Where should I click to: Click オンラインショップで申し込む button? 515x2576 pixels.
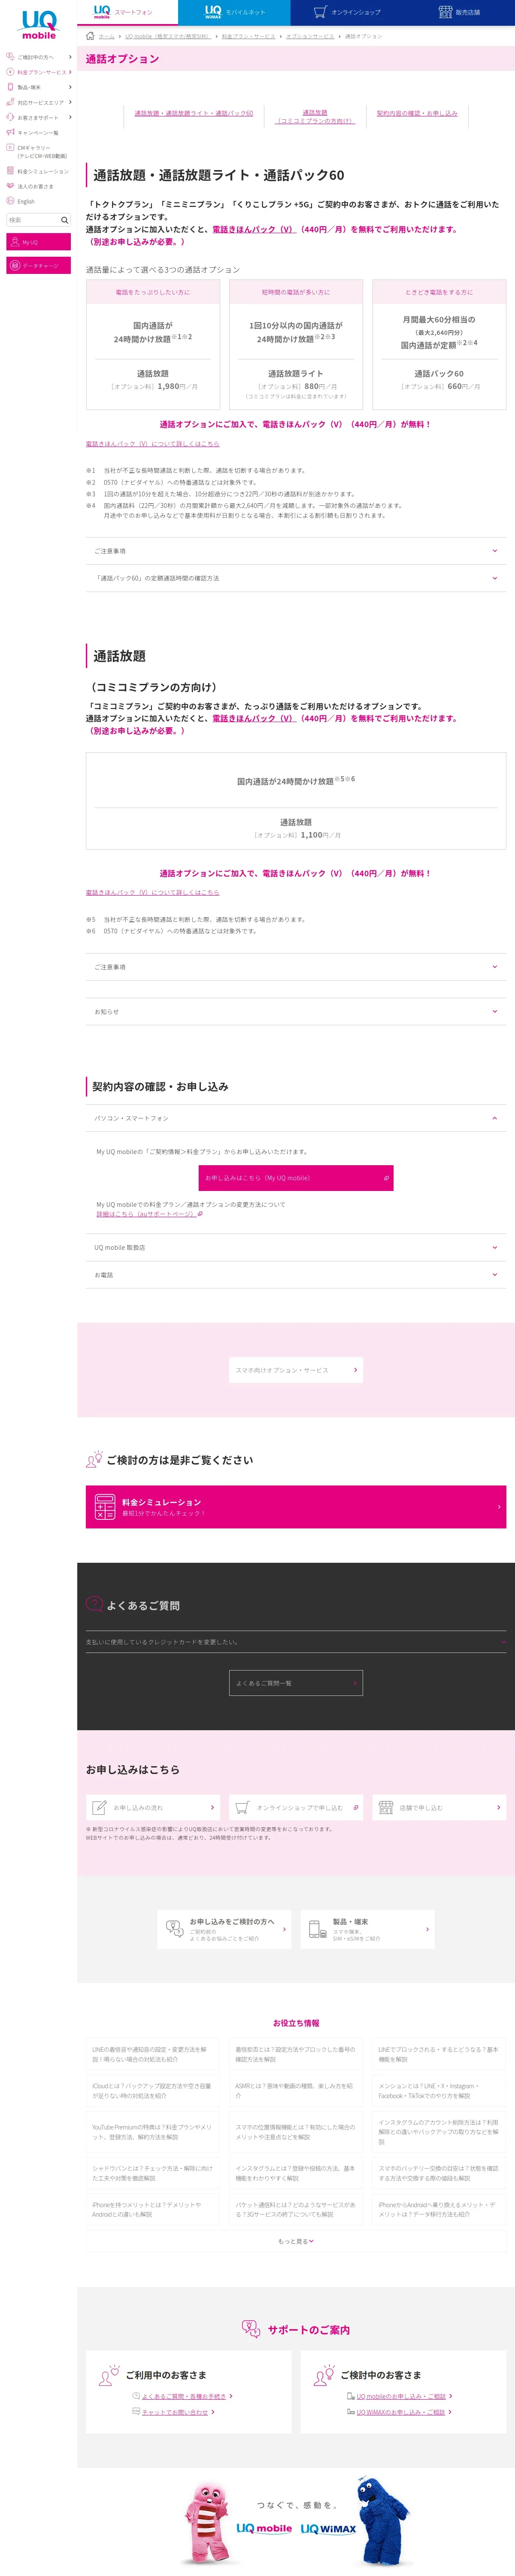click(296, 1808)
